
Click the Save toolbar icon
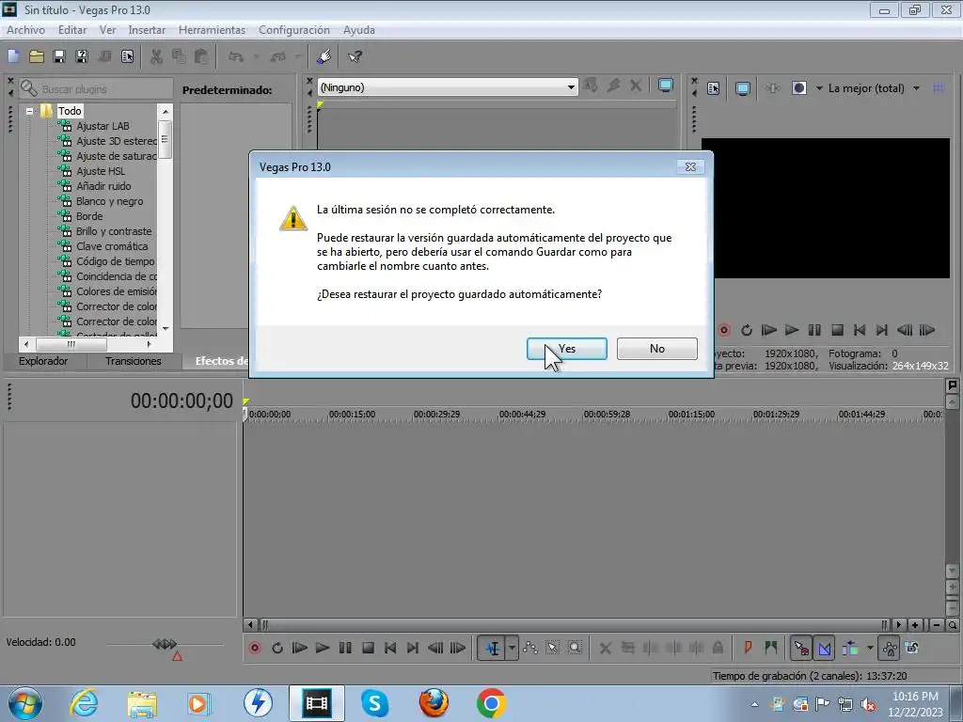(59, 56)
